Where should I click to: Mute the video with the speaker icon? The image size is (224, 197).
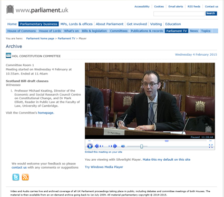123,146
